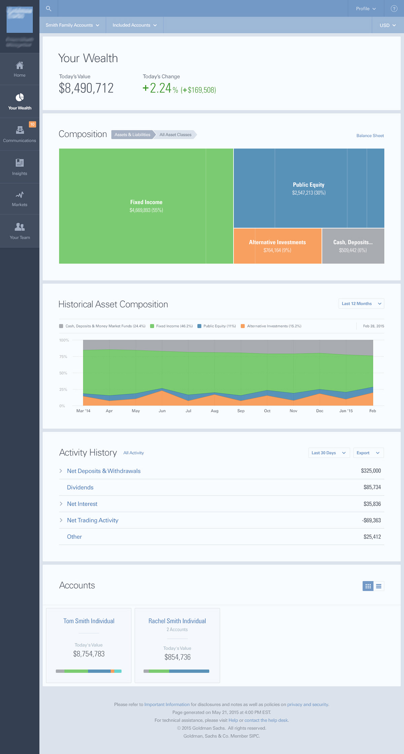Open the search magnifier icon
Viewport: 404px width, 754px height.
[48, 8]
